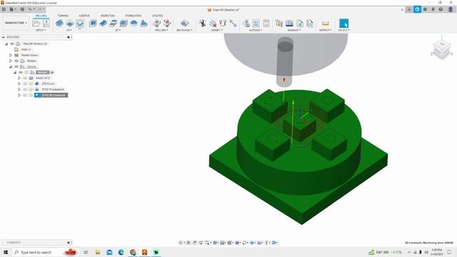The image size is (457, 257).
Task: Click the dome-shaped 3D strategy icon
Action: (x=134, y=23)
